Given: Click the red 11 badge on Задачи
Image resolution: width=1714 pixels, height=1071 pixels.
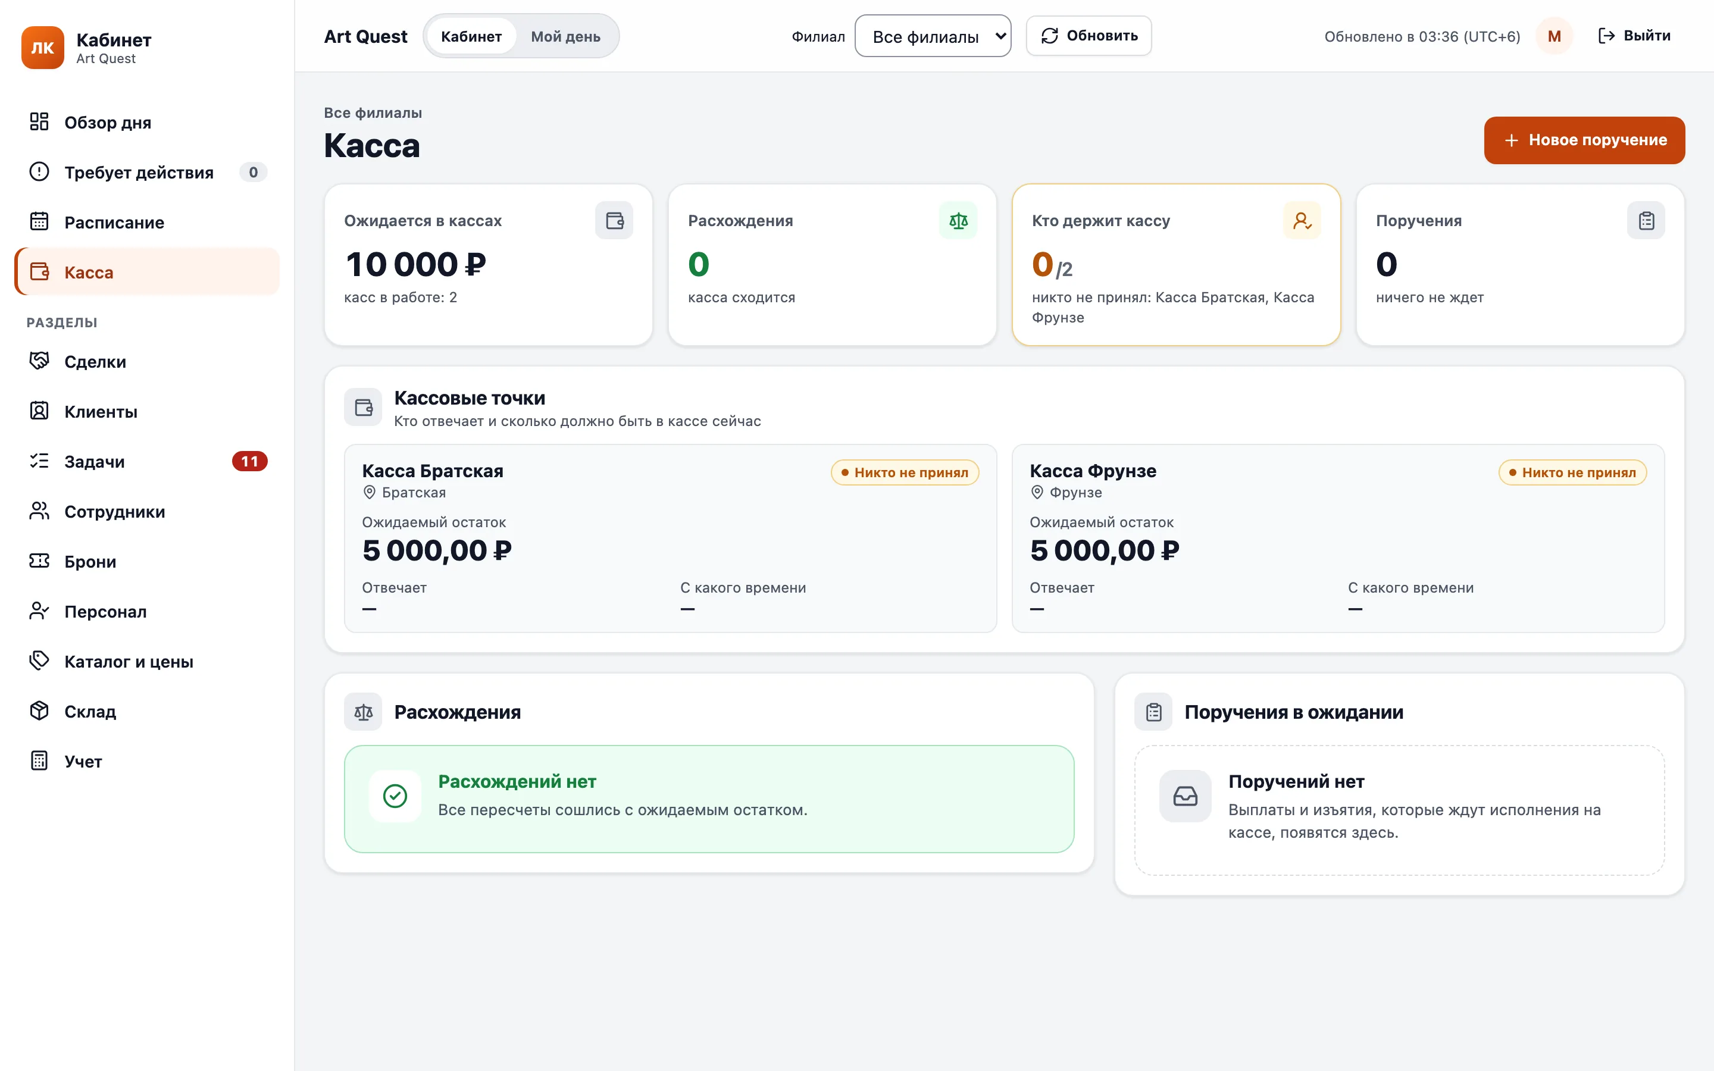Looking at the screenshot, I should (x=249, y=461).
